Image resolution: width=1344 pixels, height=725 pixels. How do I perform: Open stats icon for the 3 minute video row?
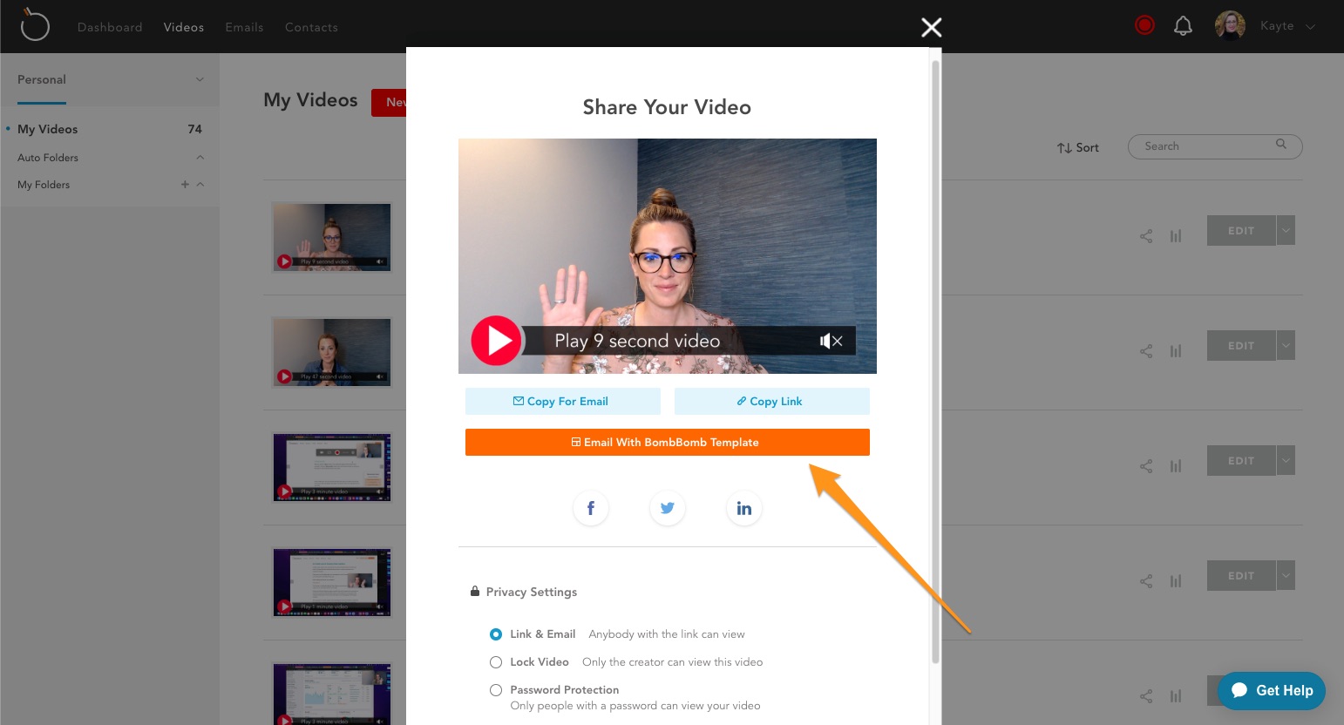point(1176,466)
